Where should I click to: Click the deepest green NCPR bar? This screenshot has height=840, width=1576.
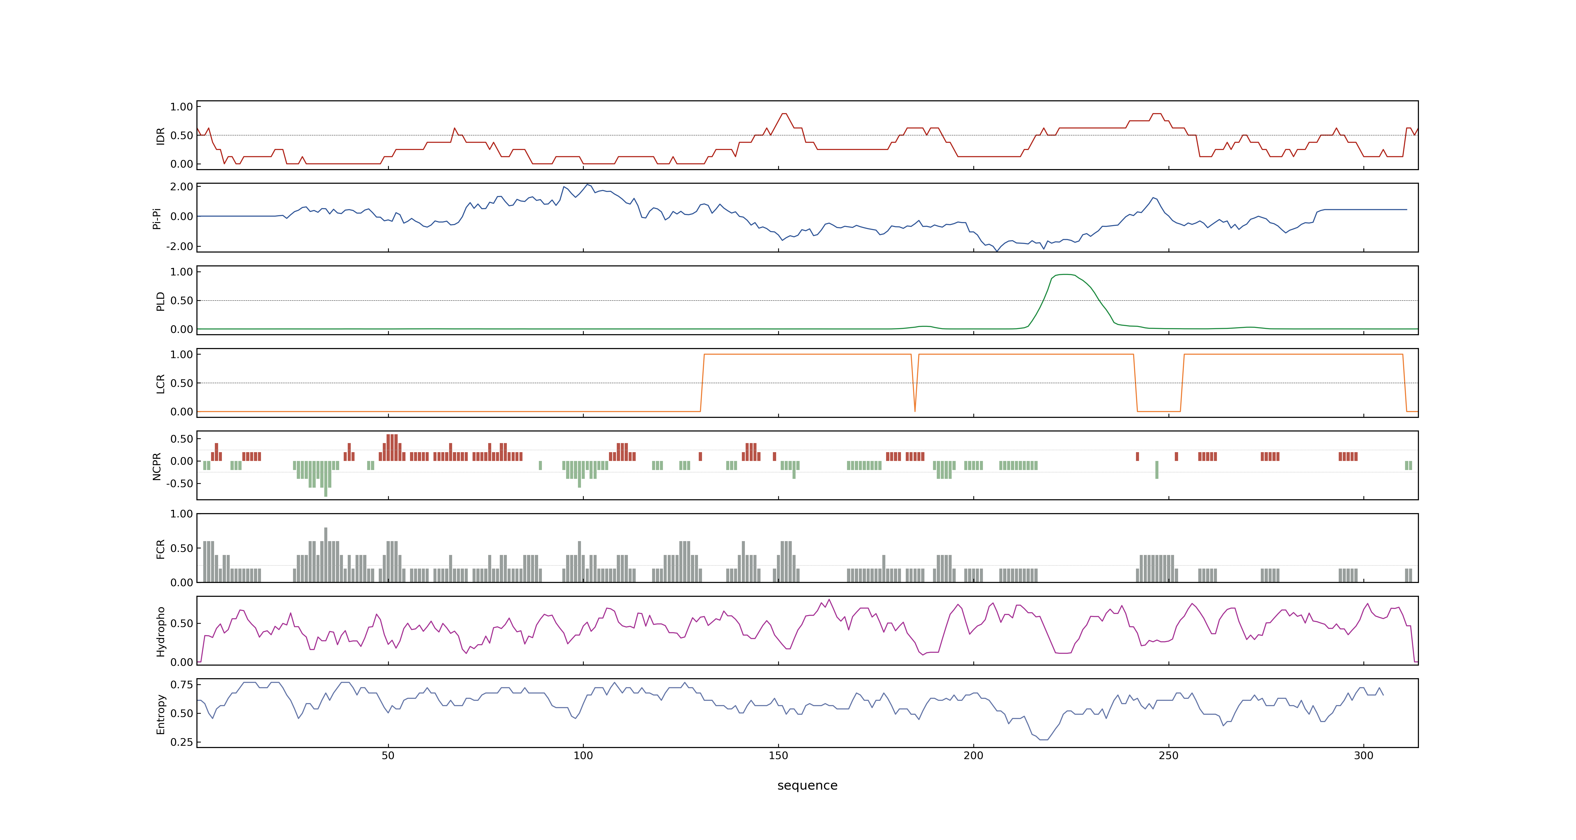point(326,479)
